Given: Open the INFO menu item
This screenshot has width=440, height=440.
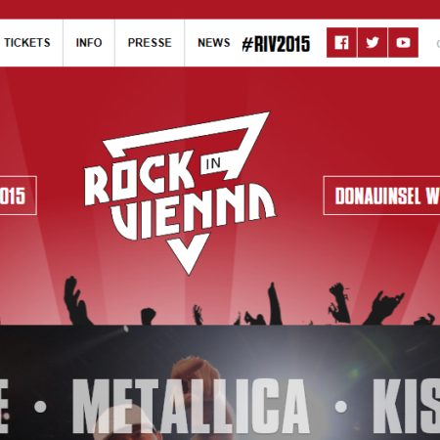Looking at the screenshot, I should [x=89, y=43].
